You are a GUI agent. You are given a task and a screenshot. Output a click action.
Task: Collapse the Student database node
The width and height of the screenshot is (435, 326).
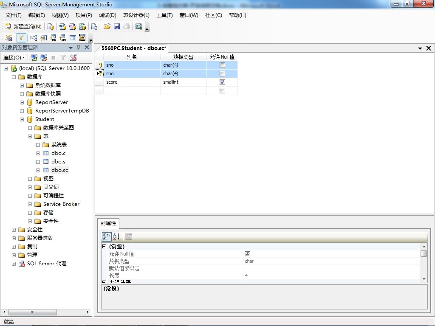point(22,119)
